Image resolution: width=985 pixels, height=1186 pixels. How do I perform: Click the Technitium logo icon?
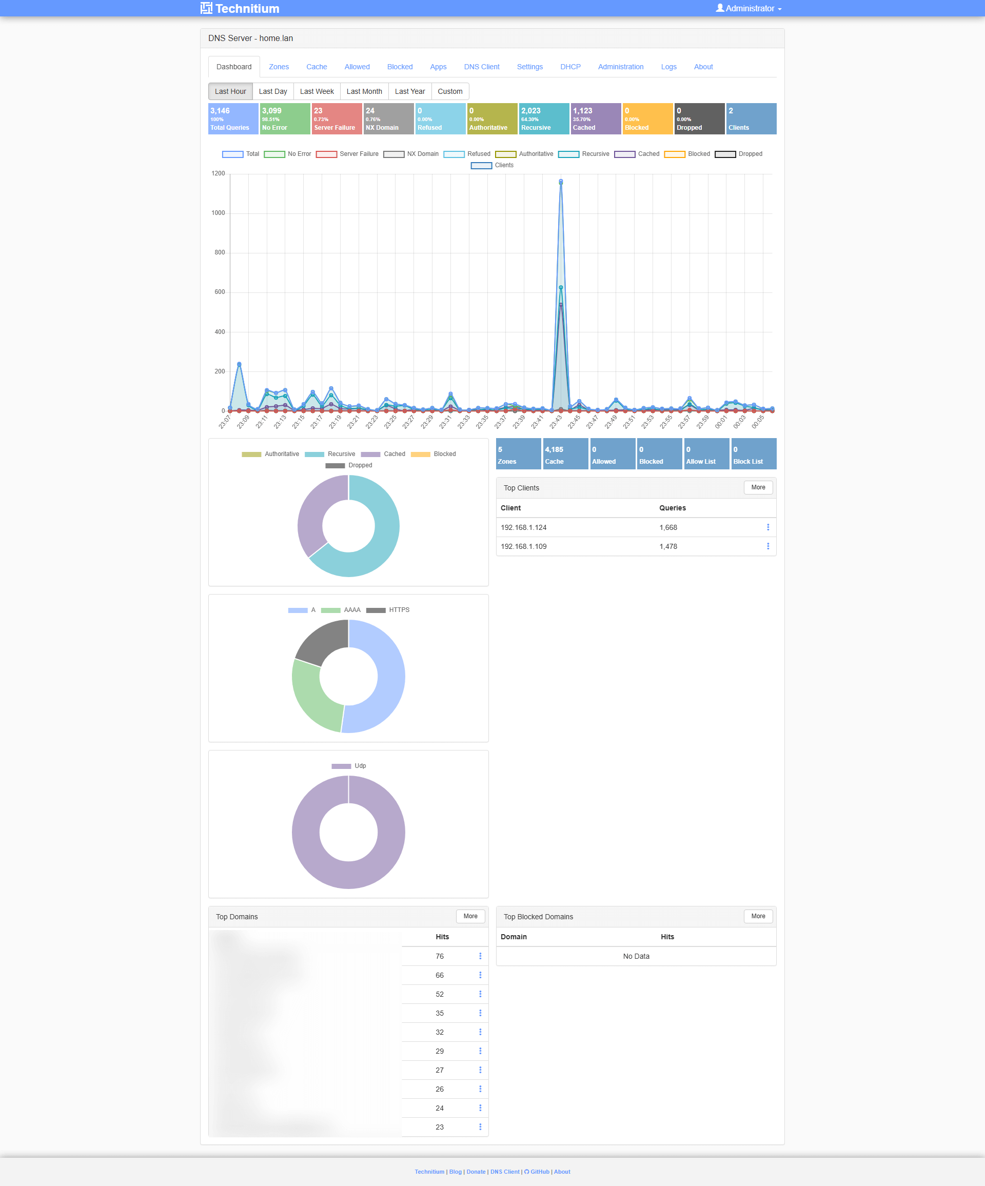point(206,8)
